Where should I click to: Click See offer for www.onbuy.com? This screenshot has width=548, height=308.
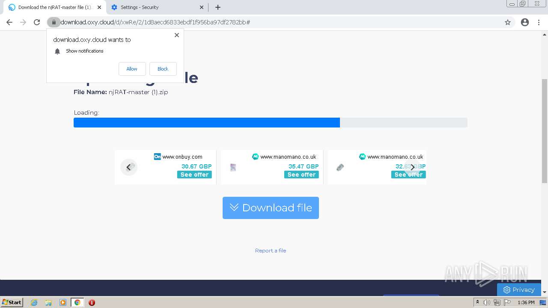(194, 175)
